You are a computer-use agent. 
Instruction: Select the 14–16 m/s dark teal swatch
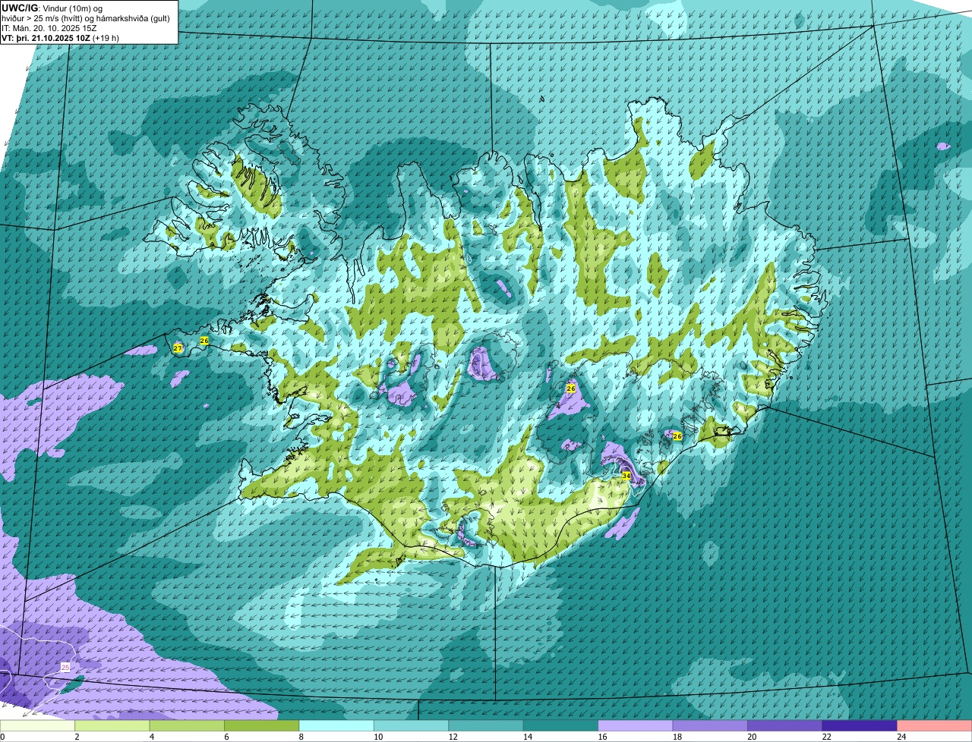tap(561, 725)
